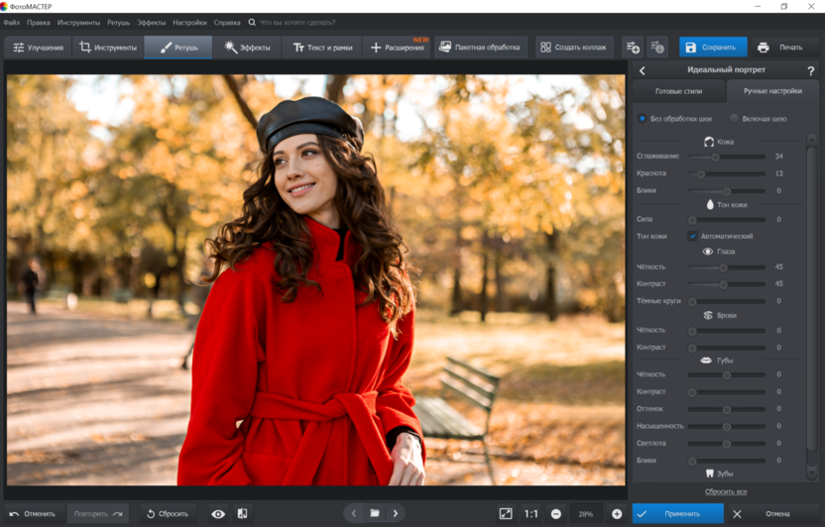Open the 'Эффекты' menu
Screen dimensions: 825x527
pos(151,22)
